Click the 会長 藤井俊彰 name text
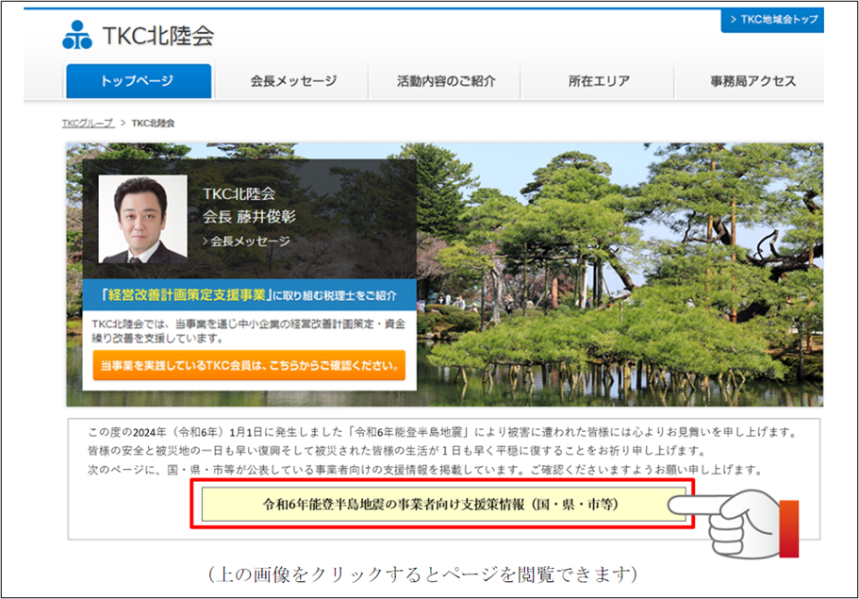The height and width of the screenshot is (599, 859). coord(249,216)
